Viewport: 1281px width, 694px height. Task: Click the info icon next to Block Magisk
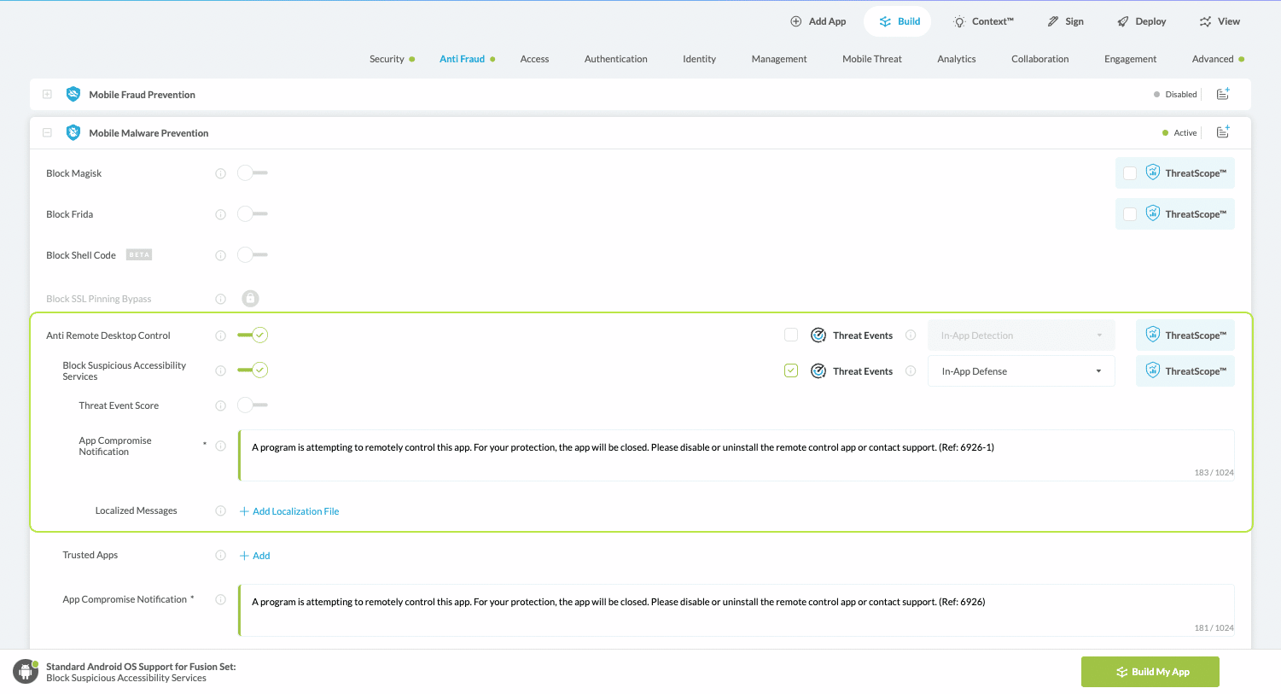pos(220,173)
